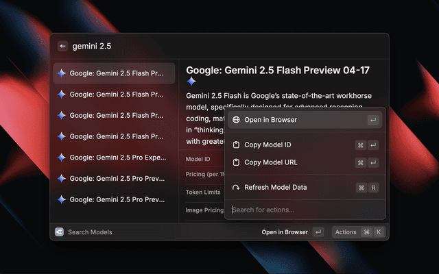Click the Gemini icon of Pro Experimental entry
Viewport: 439px width, 274px height.
coord(61,157)
